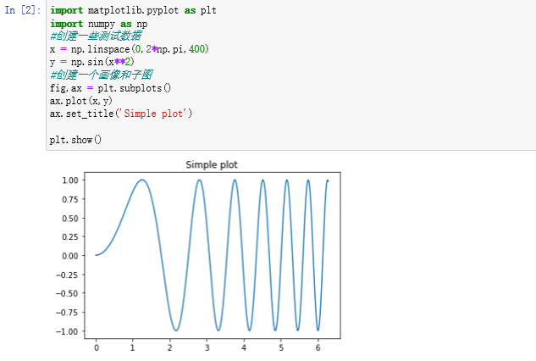
Task: Click the 'ax.plot(x,y)' line
Action: (x=81, y=101)
